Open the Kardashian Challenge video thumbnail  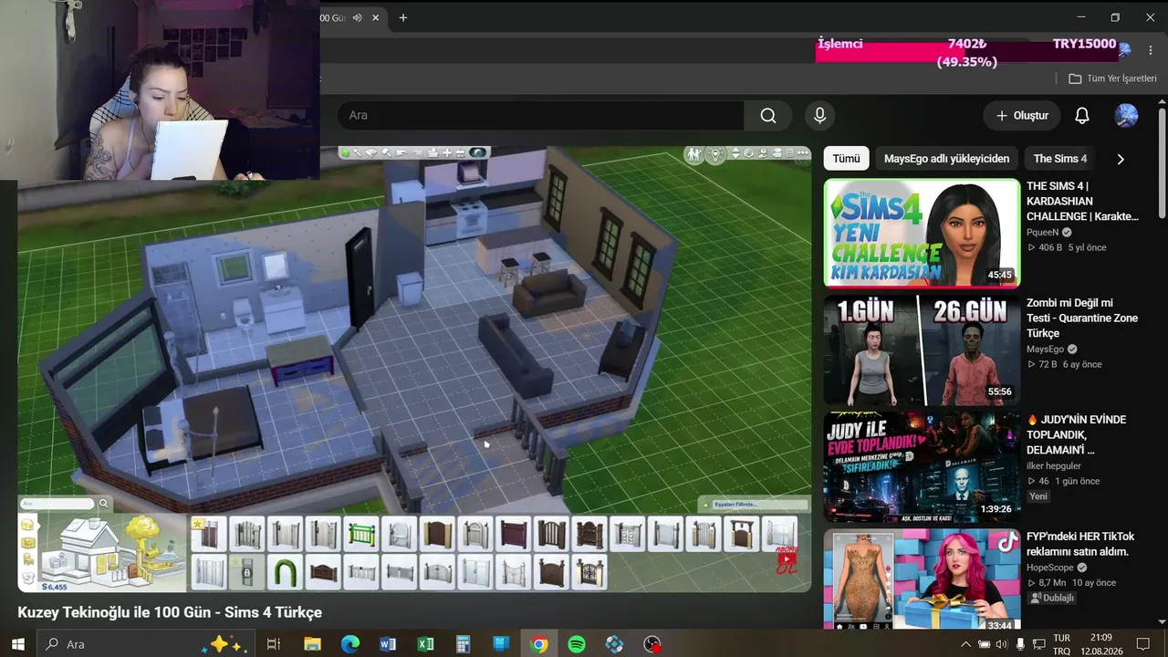(x=922, y=233)
